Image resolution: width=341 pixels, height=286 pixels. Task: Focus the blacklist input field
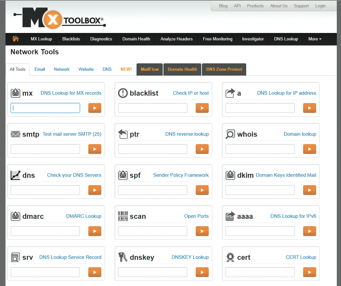click(x=153, y=108)
